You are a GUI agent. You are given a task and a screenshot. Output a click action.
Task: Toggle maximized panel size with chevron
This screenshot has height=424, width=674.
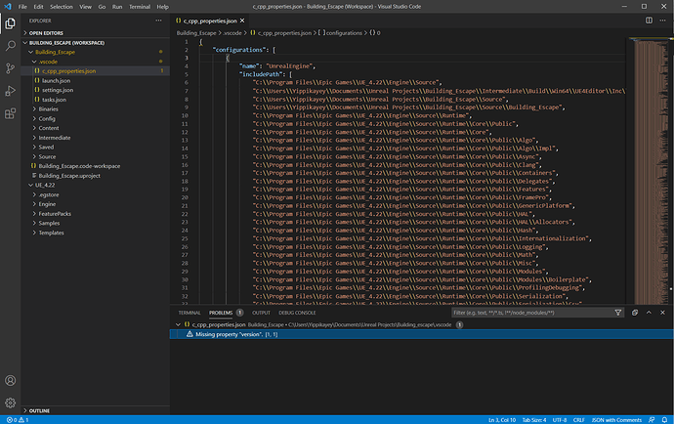point(650,313)
